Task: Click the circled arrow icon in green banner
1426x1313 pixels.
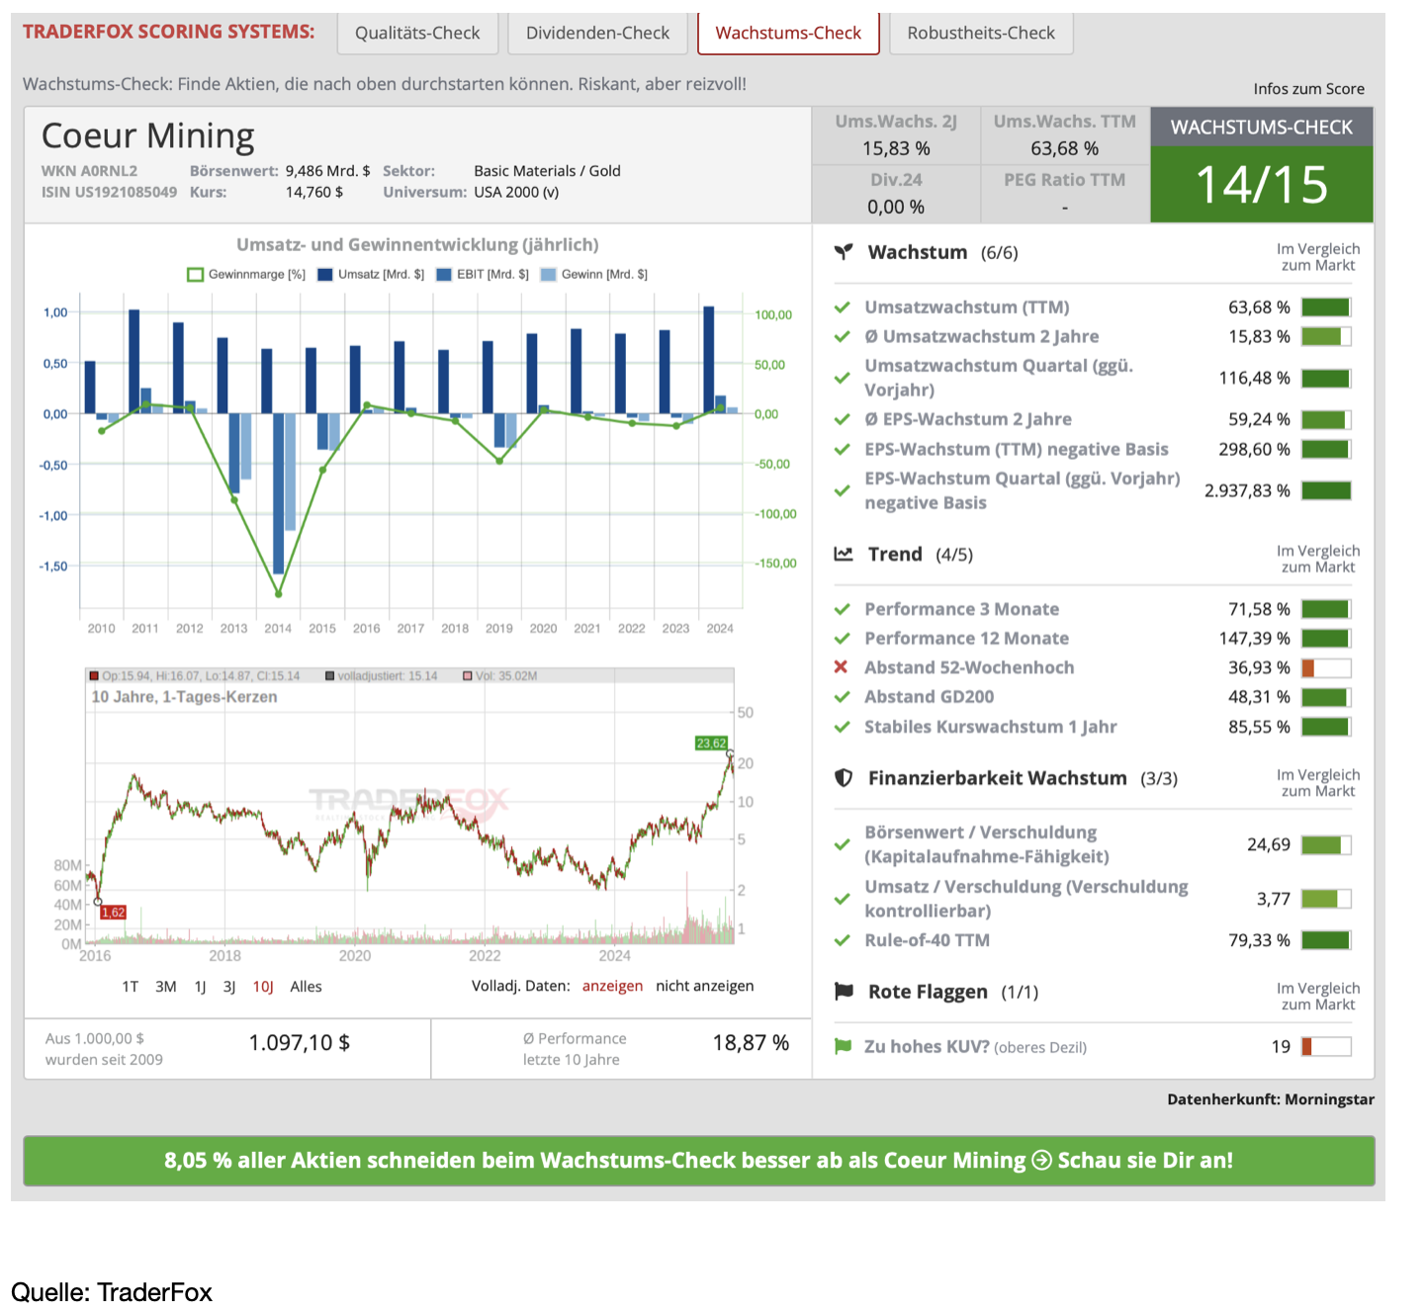Action: click(1041, 1161)
